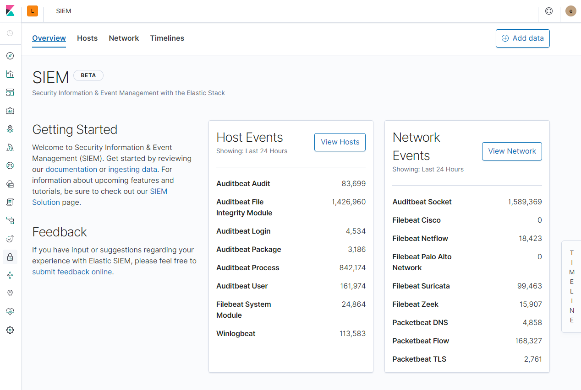Viewport: 581px width, 390px height.
Task: Click the Add data button
Action: click(x=522, y=38)
